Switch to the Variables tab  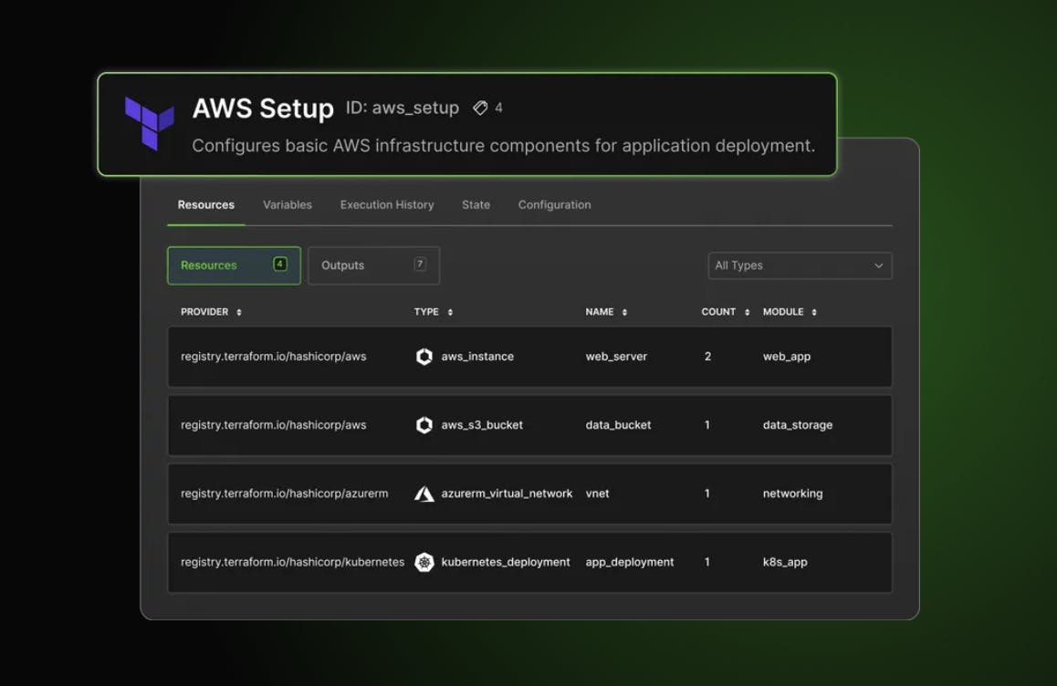(x=288, y=205)
